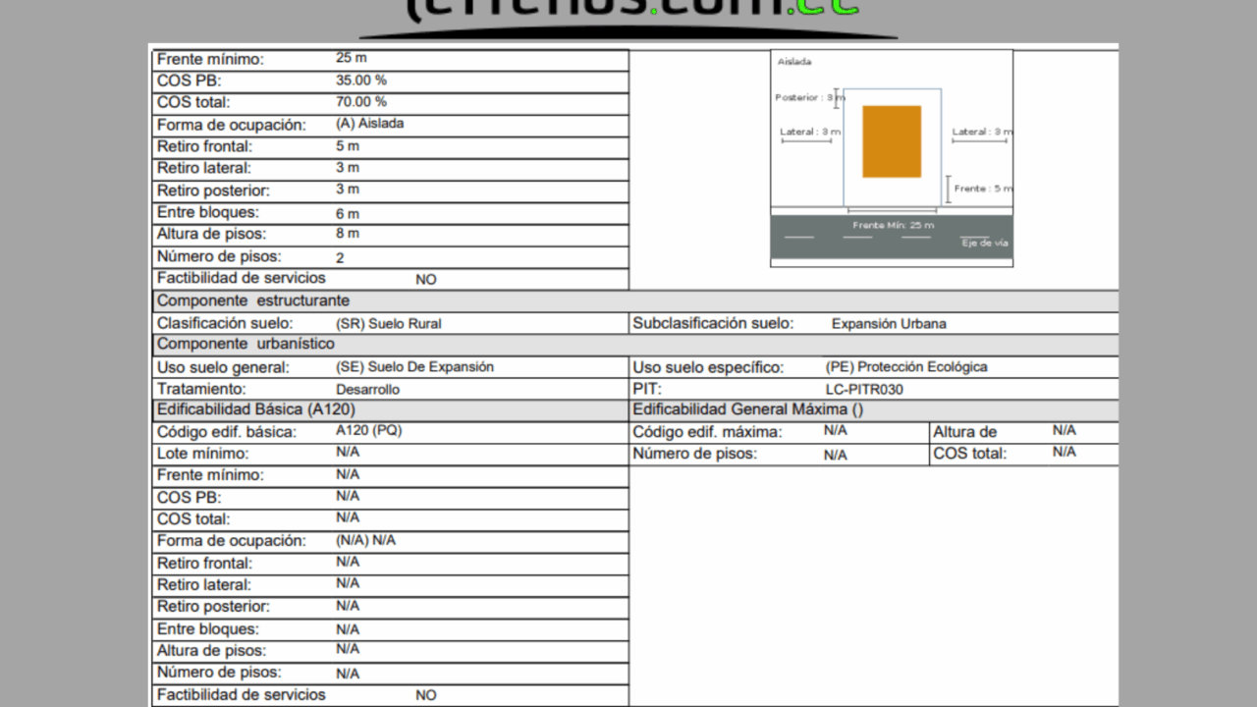Click '(PE) Protección Ecológica' value
1257x707 pixels.
906,366
